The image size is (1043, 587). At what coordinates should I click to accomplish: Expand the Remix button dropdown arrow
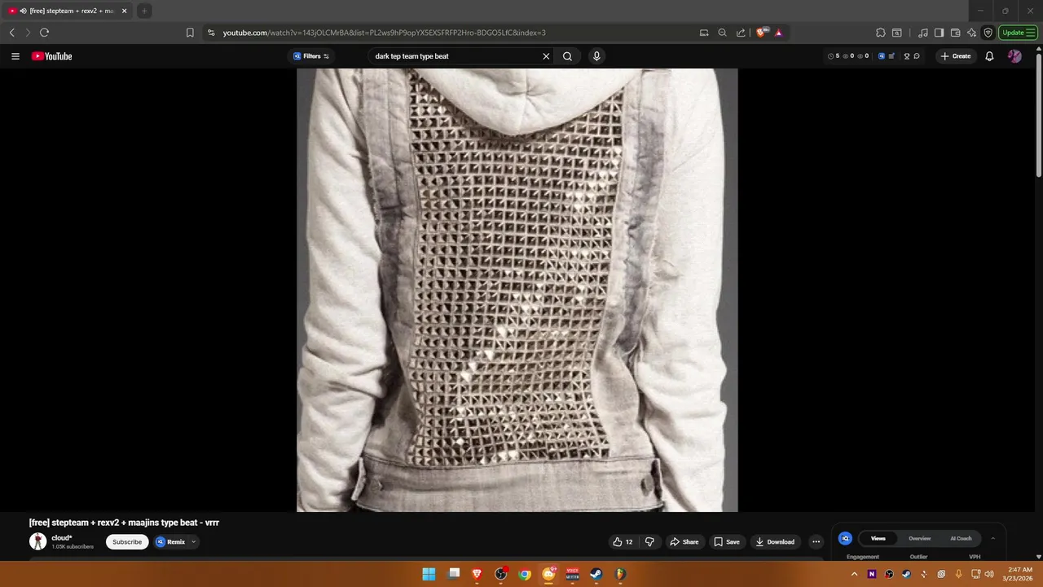pyautogui.click(x=193, y=542)
